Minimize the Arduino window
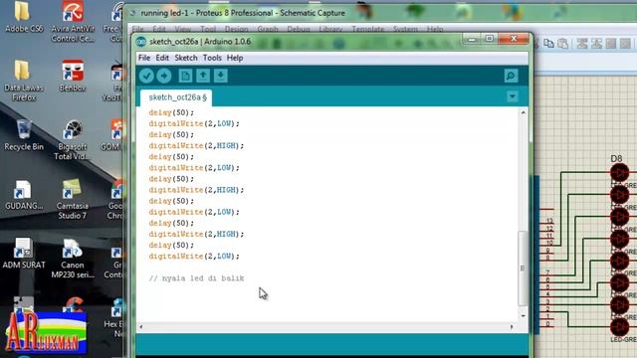The width and height of the screenshot is (637, 358). (x=472, y=39)
